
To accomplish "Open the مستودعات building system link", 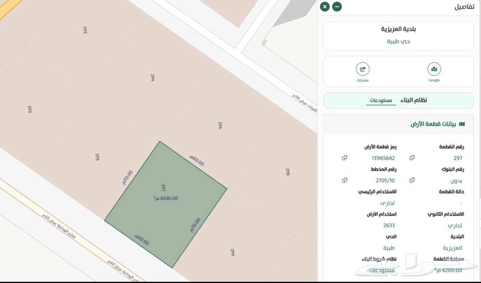I will pos(382,101).
